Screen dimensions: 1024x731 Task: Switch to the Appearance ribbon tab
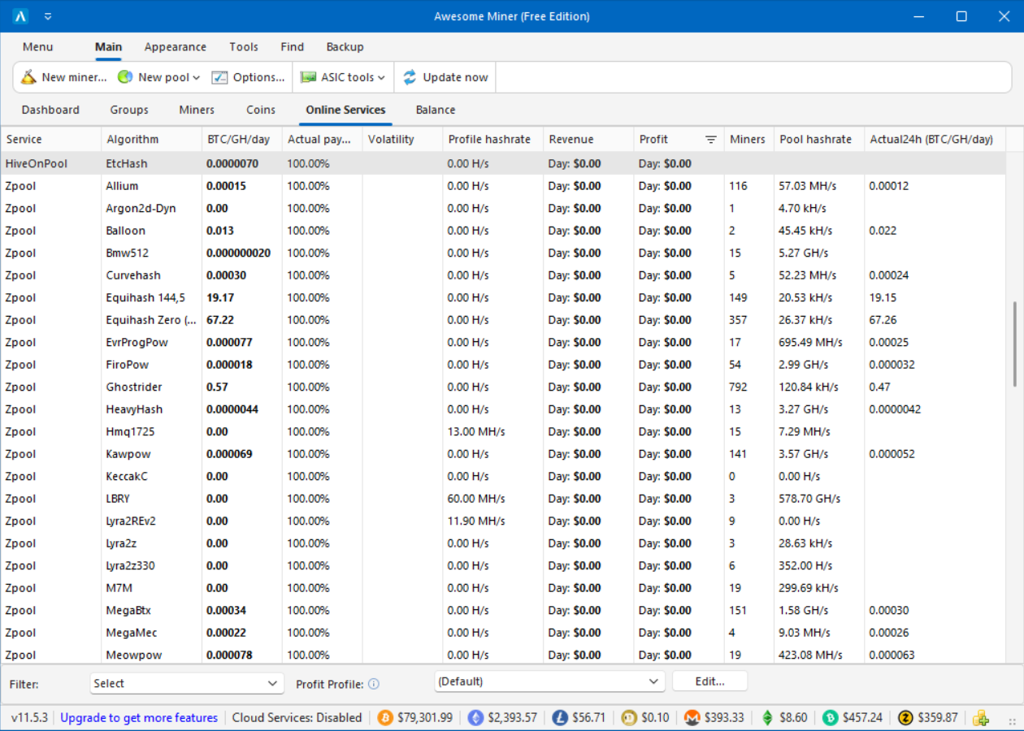tap(176, 47)
